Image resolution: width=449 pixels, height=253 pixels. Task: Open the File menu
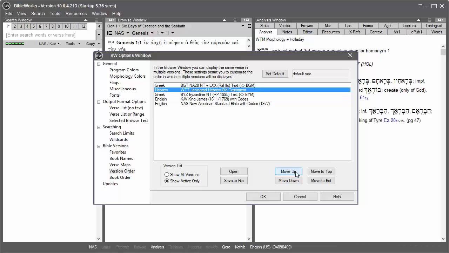(8, 13)
